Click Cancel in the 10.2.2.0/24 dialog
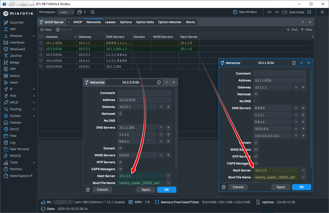The width and height of the screenshot is (329, 213). tap(102, 190)
